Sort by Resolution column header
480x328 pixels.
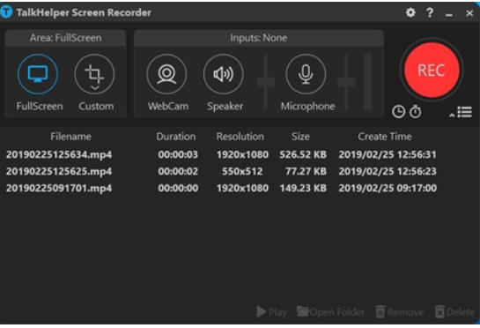pos(240,137)
